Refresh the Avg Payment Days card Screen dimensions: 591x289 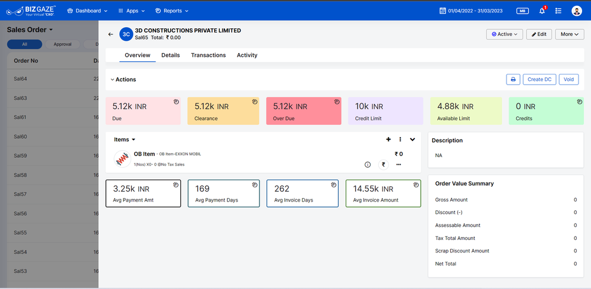[x=255, y=184]
